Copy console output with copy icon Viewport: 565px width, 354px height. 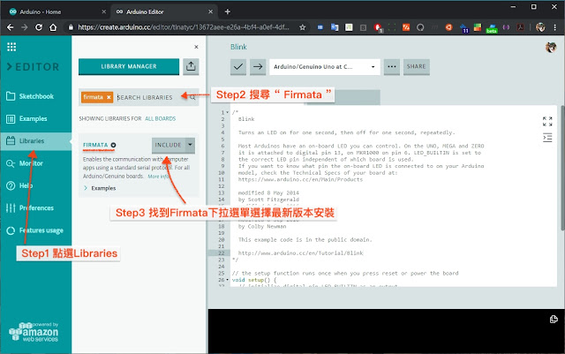point(554,319)
